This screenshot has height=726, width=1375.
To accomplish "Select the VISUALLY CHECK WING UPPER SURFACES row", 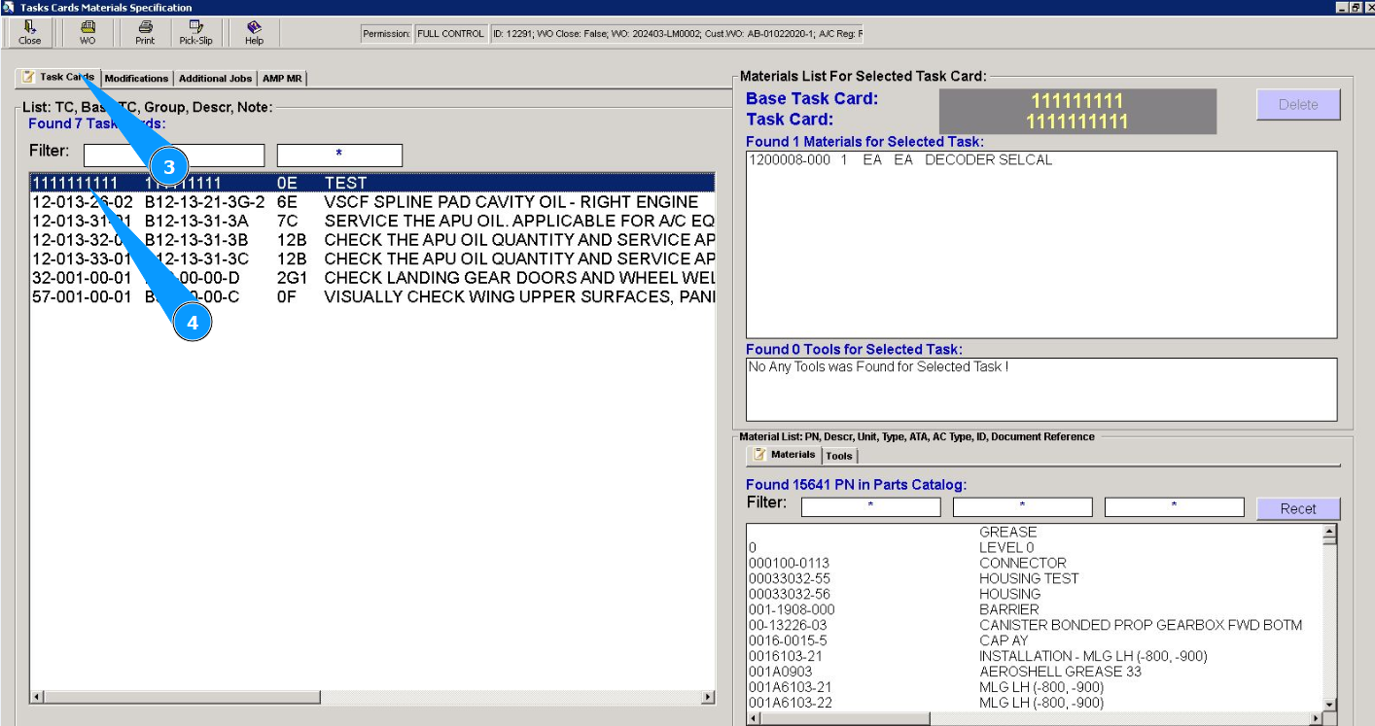I will click(x=372, y=296).
